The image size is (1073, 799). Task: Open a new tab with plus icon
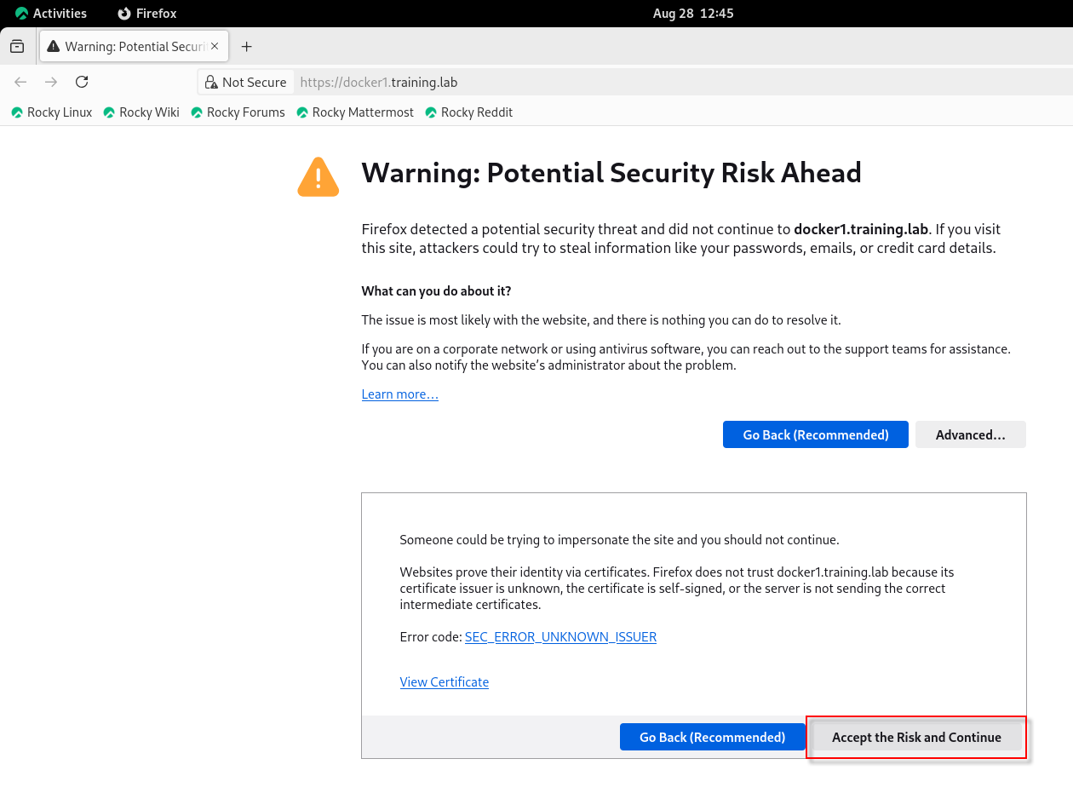[246, 47]
